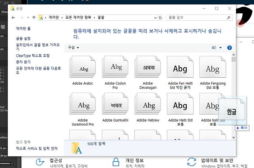
Task: Open 온라인에서 글꼴 정보 가져오기 link
Action: [38, 47]
